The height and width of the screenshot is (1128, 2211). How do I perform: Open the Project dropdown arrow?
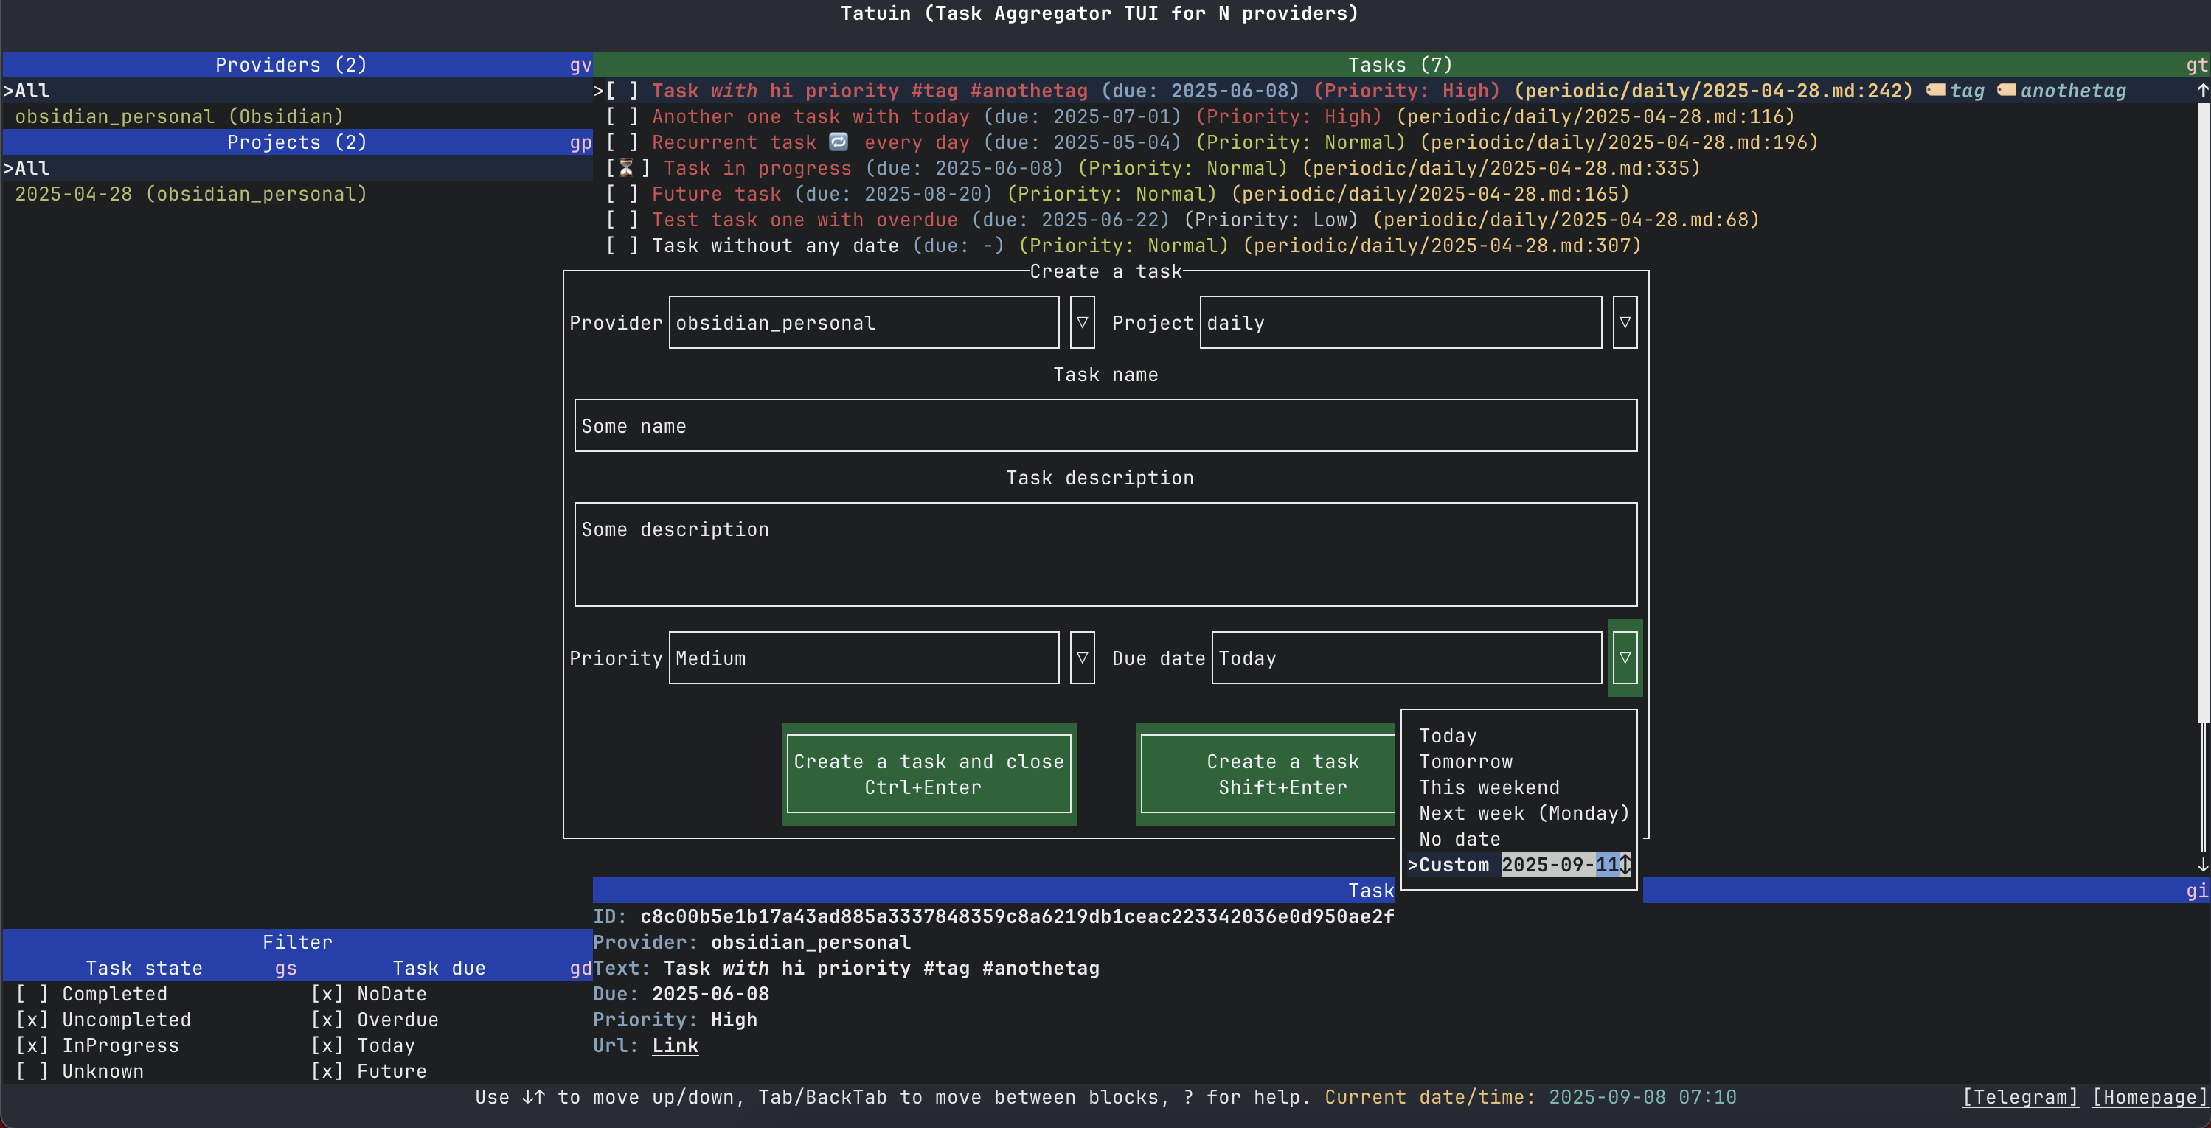(1625, 322)
